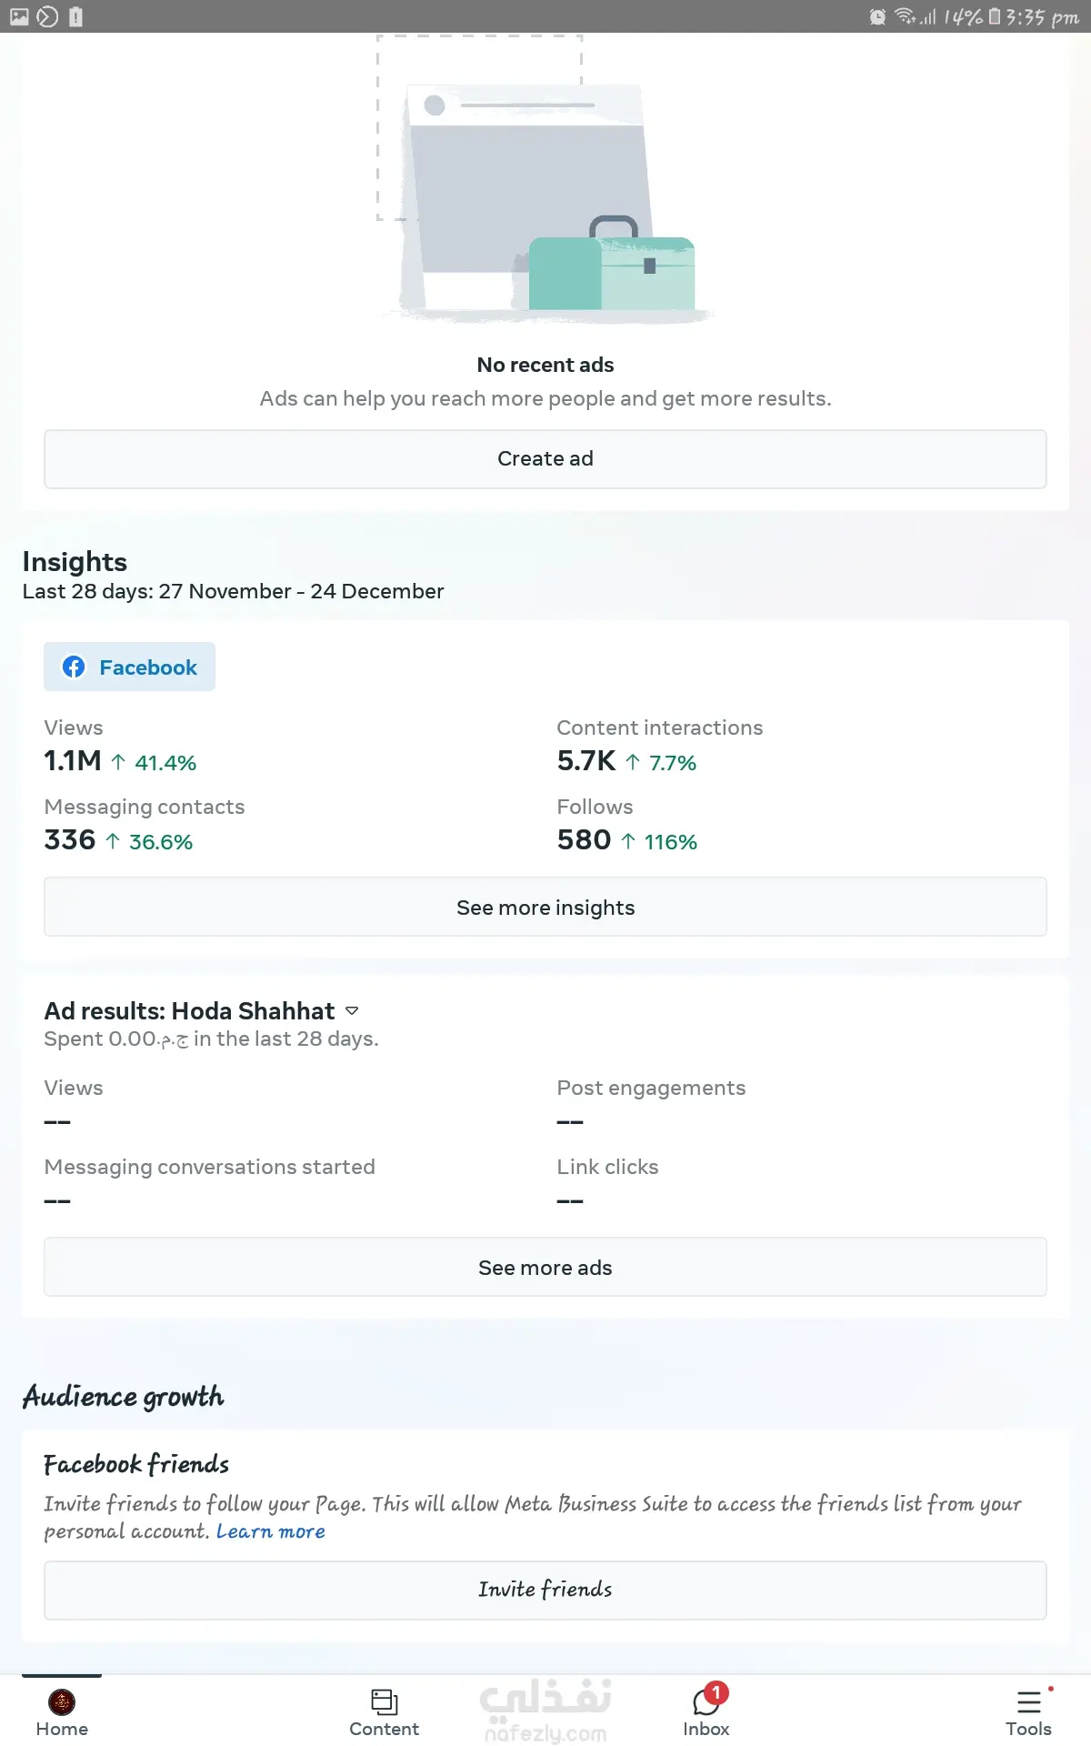
Task: Open Inbox with unread badge
Action: click(x=706, y=1702)
